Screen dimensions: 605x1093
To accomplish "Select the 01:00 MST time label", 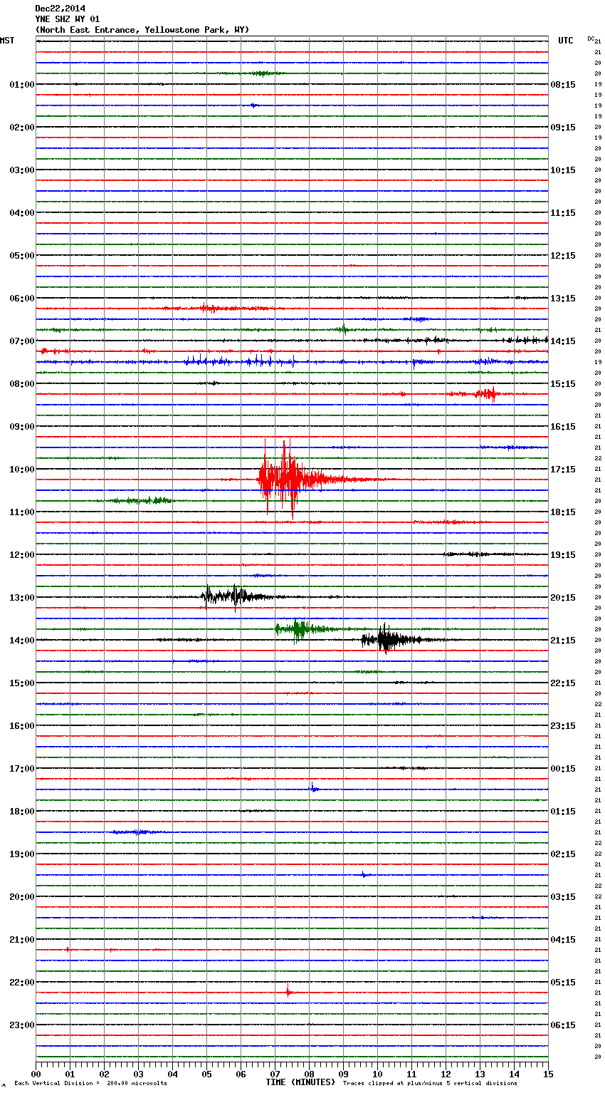I will click(22, 85).
